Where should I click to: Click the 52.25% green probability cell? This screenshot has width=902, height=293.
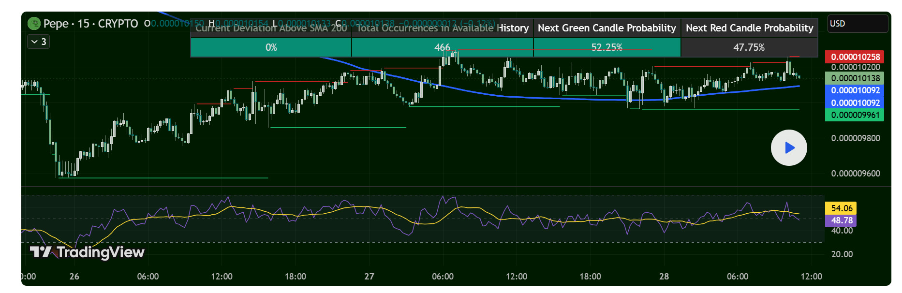[x=607, y=47]
